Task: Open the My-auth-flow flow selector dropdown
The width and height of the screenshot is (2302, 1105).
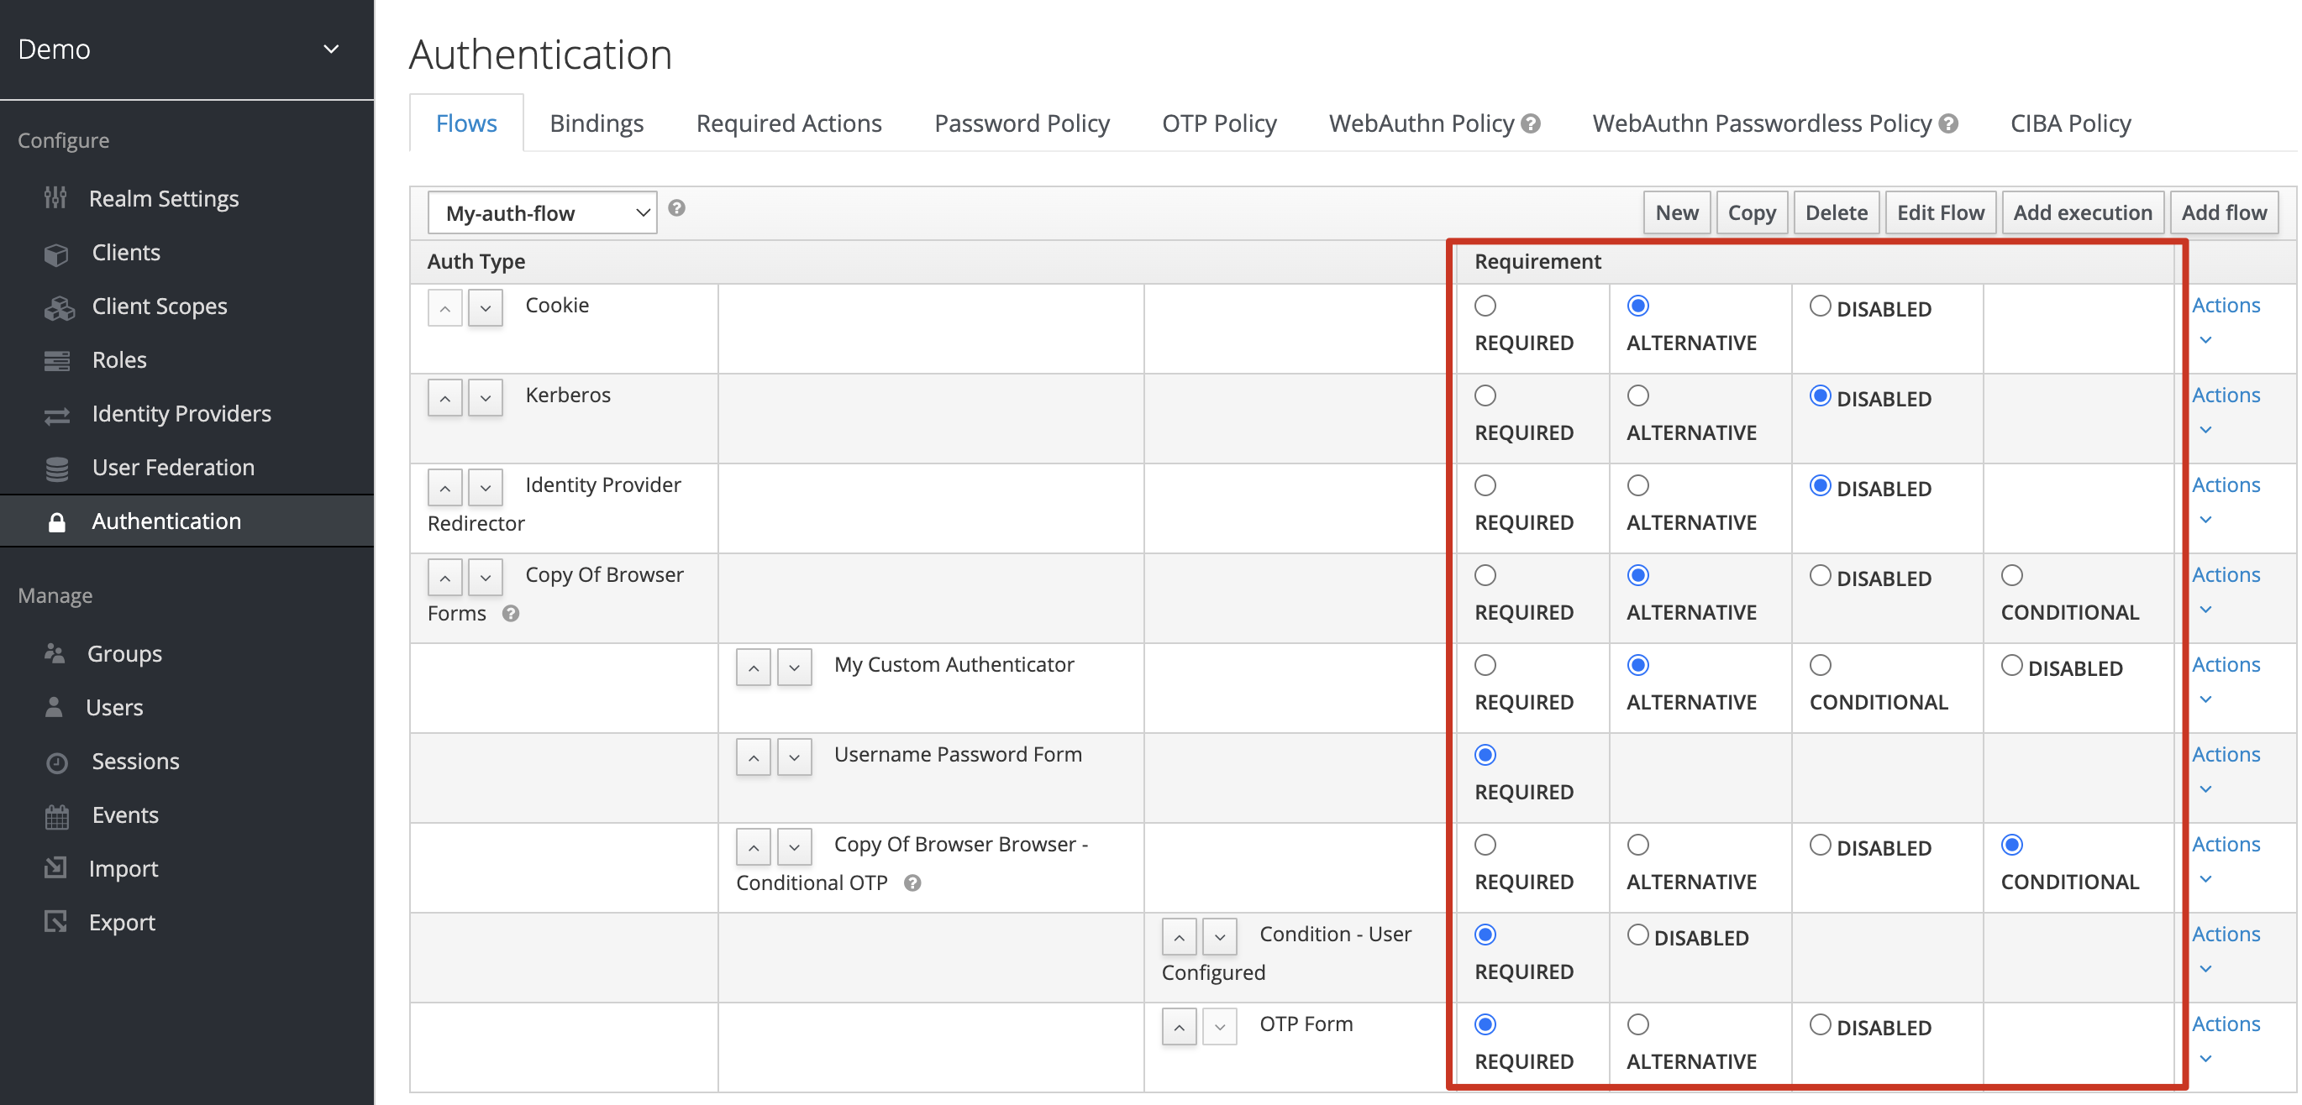Action: pos(542,213)
